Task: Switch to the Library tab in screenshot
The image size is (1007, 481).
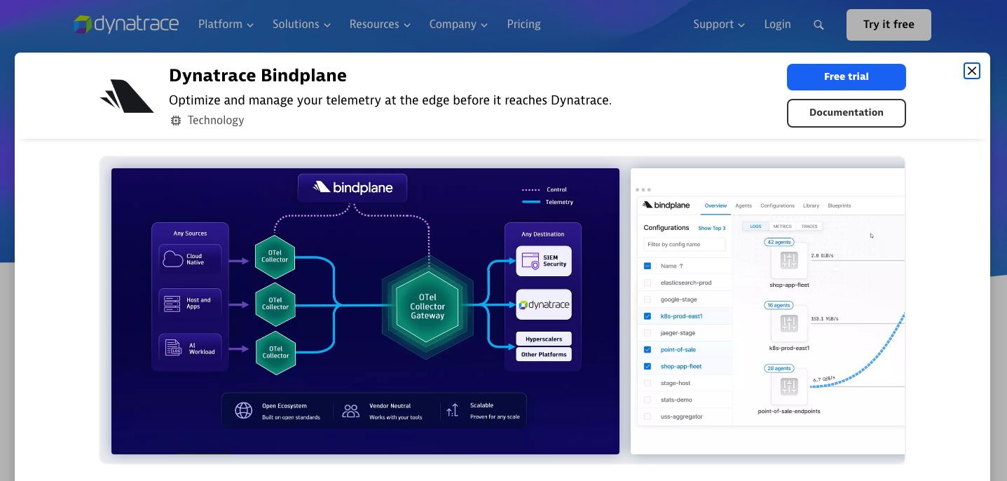Action: tap(811, 205)
